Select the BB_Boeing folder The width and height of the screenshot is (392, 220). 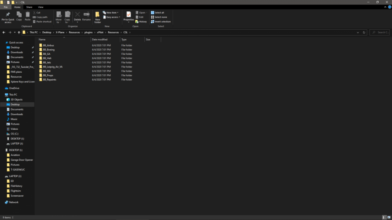pos(49,50)
